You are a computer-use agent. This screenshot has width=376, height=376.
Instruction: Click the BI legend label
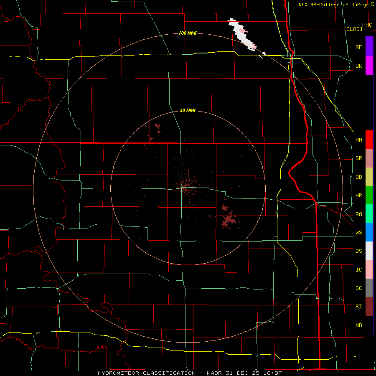click(359, 307)
